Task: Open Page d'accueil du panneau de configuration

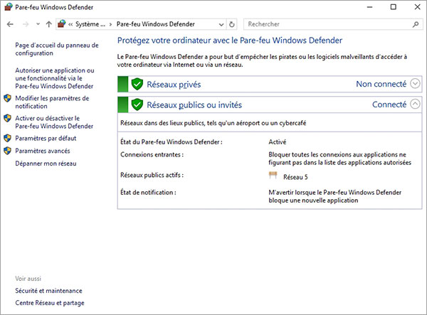Action: (x=57, y=49)
